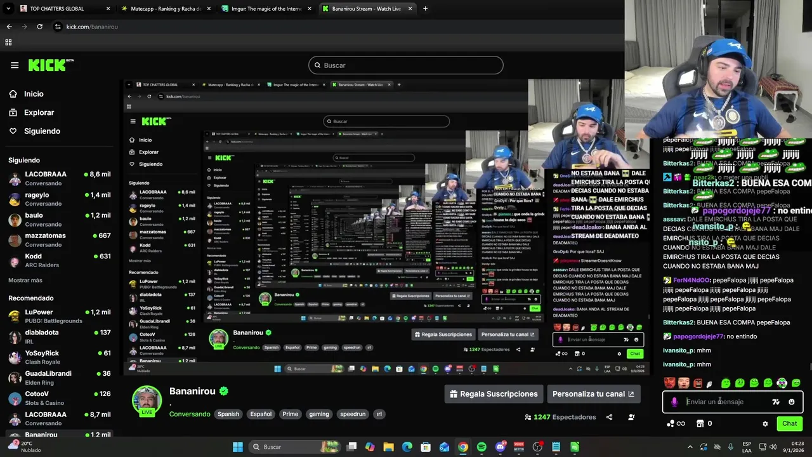Switch to Imgur tab
The width and height of the screenshot is (812, 457).
(x=266, y=9)
